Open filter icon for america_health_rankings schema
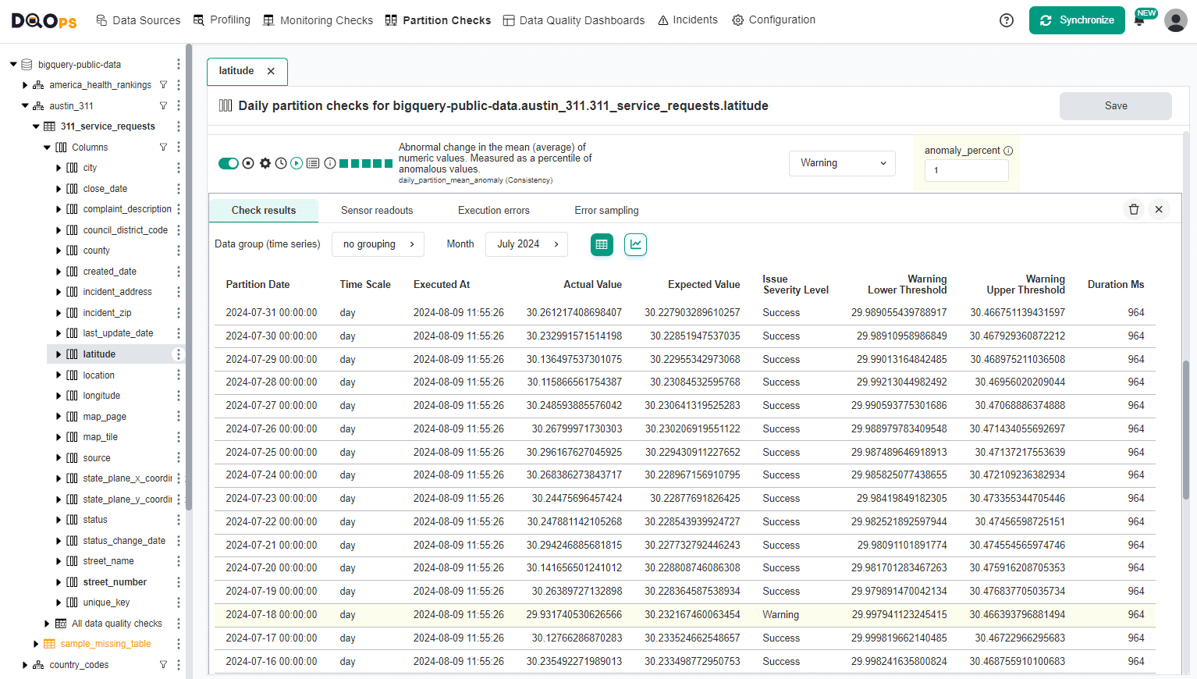The image size is (1197, 679). point(163,84)
